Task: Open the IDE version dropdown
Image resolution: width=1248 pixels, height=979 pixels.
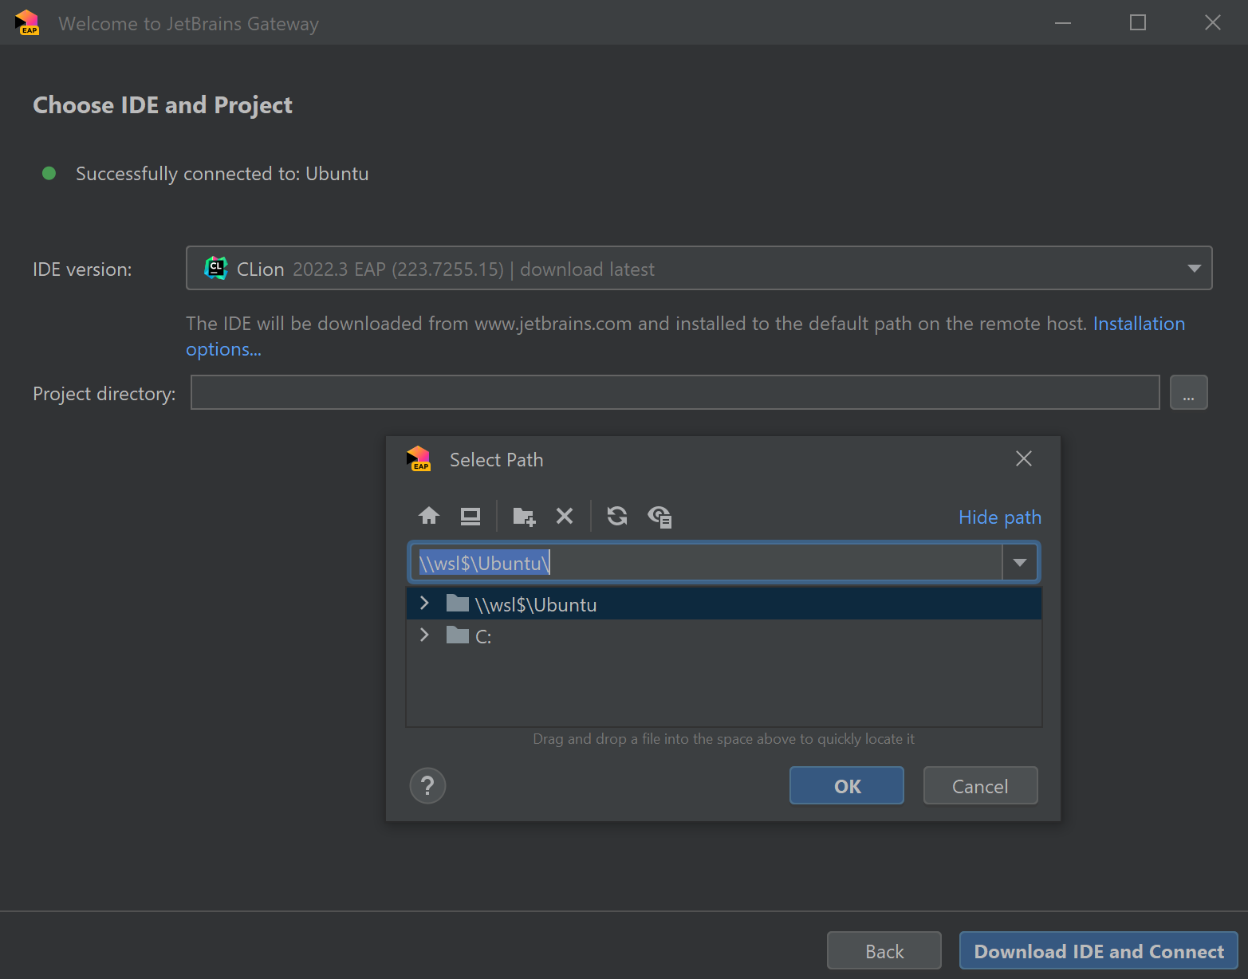Action: pos(1194,268)
